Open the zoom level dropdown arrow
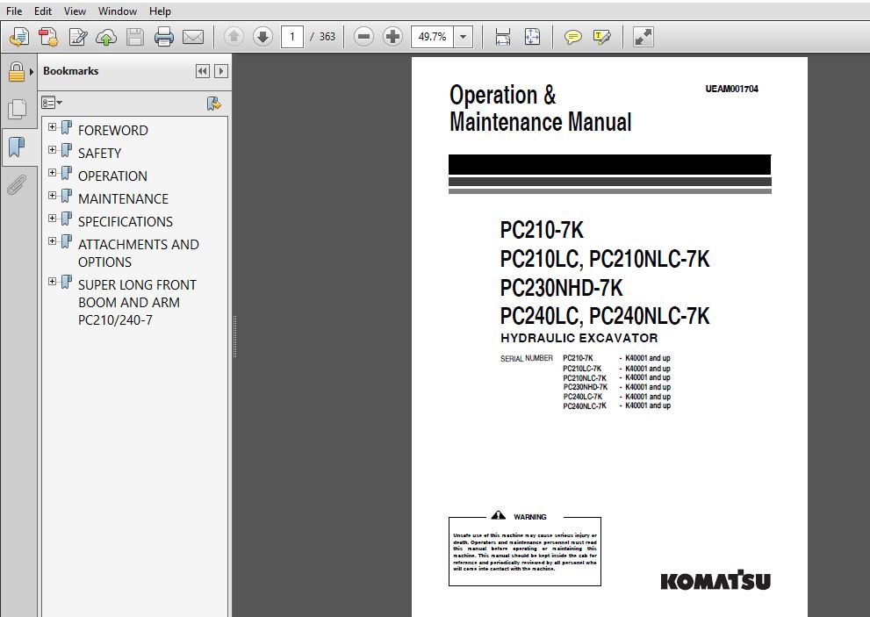The height and width of the screenshot is (617, 870). pos(463,37)
